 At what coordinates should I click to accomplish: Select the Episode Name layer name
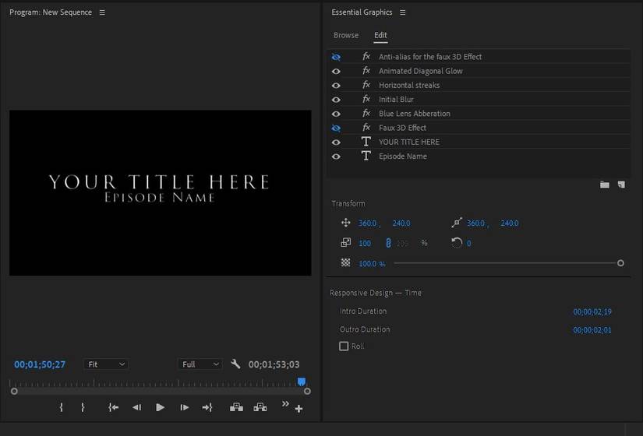(403, 156)
